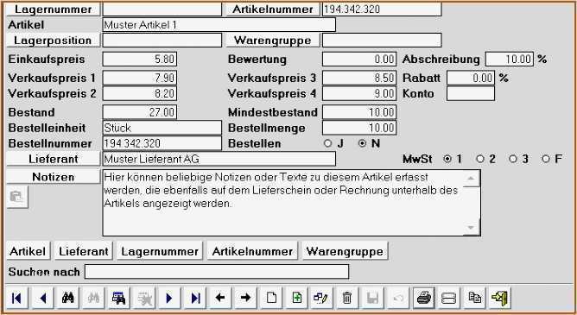Choose MwSt option F

tap(546, 159)
